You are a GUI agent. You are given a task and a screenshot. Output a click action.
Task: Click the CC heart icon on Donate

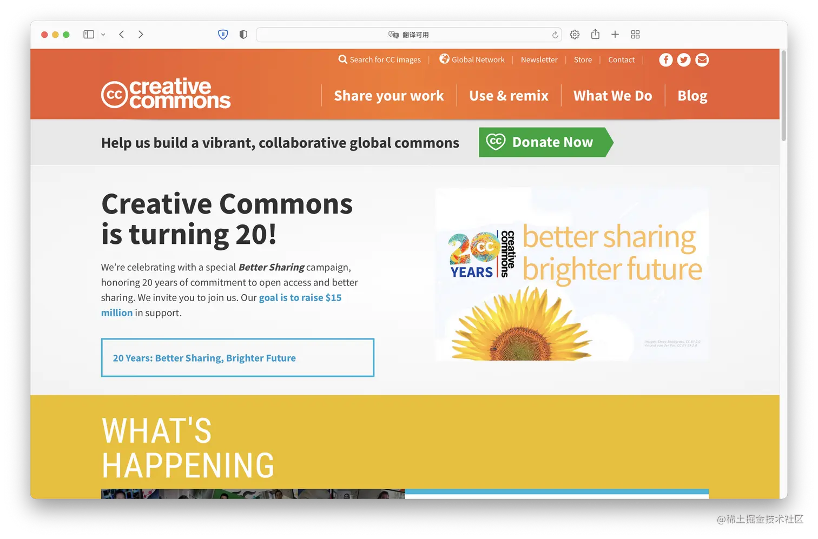pyautogui.click(x=496, y=142)
